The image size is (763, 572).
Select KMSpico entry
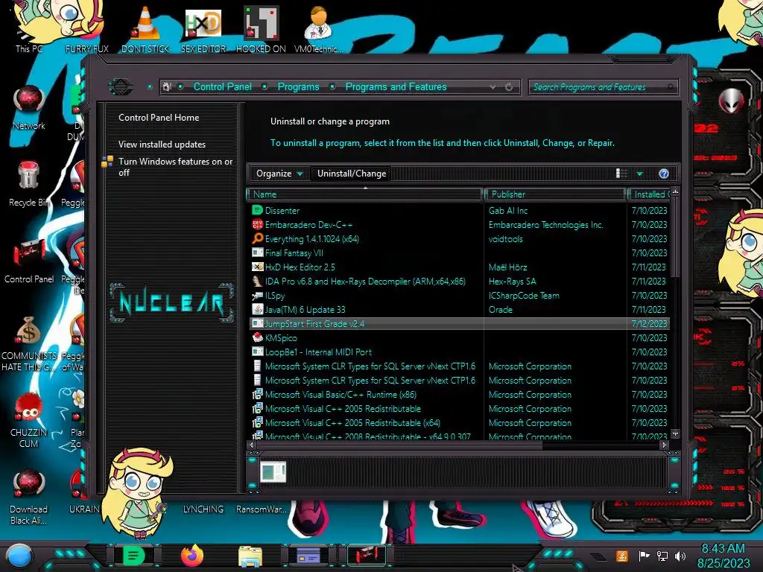coord(459,337)
